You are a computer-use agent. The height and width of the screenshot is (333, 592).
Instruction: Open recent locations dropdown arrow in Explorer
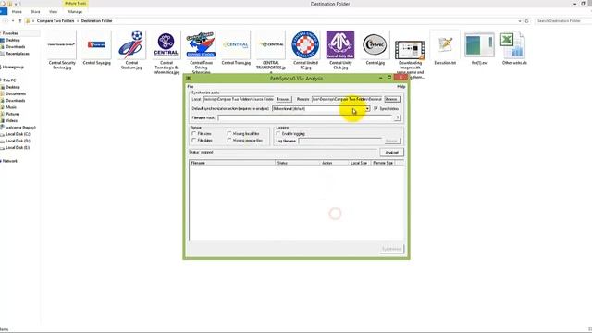(x=13, y=20)
